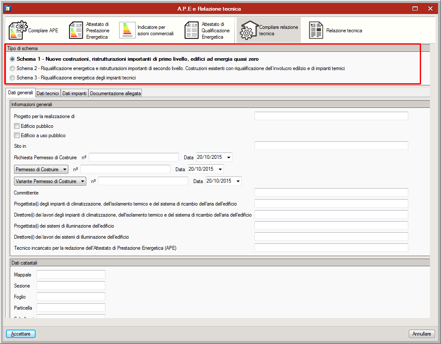441x344 pixels.
Task: Click Progettista impianti di climatizzazione field
Action: pos(331,203)
